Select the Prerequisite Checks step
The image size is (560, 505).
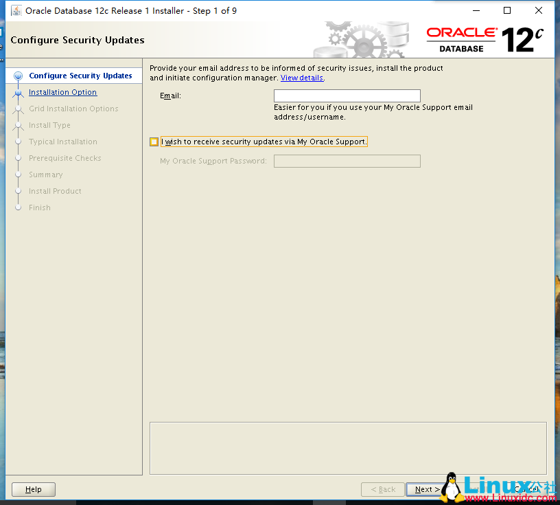click(66, 158)
